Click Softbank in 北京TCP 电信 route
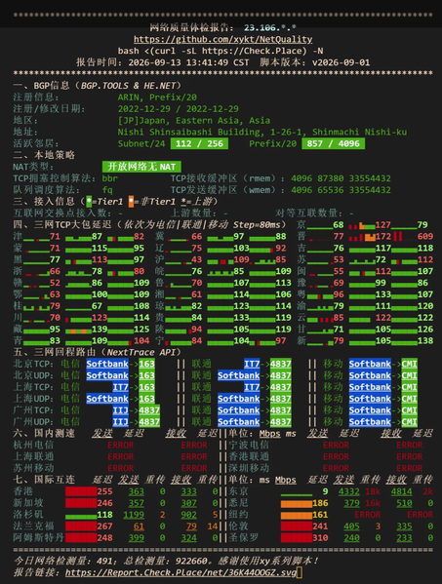This screenshot has height=584, width=442. pyautogui.click(x=107, y=364)
